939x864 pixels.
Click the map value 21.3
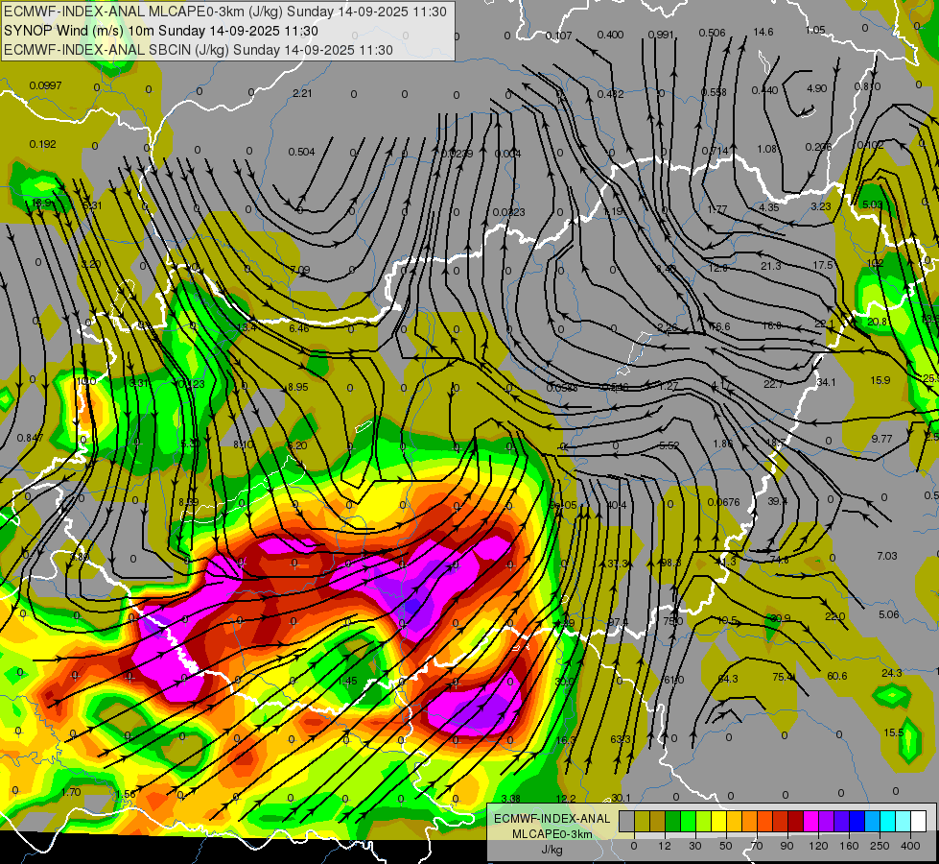(x=771, y=266)
